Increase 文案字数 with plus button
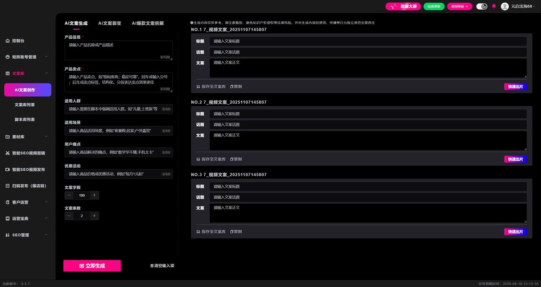Viewport: 541px width, 287px height. coord(94,195)
